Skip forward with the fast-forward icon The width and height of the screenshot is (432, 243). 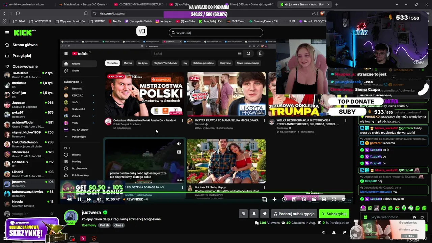[89, 199]
